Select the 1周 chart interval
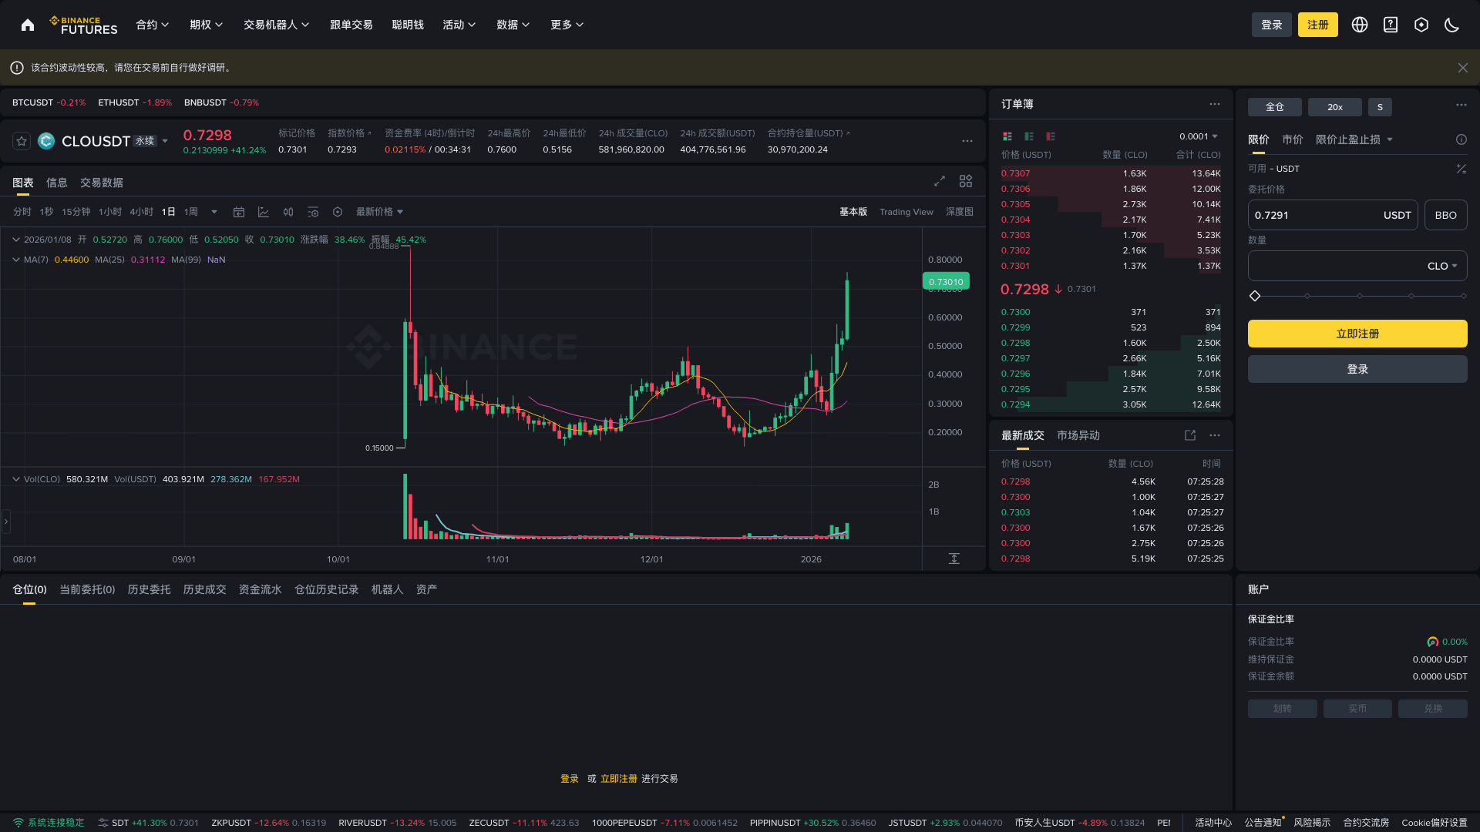This screenshot has width=1480, height=832. click(x=191, y=212)
